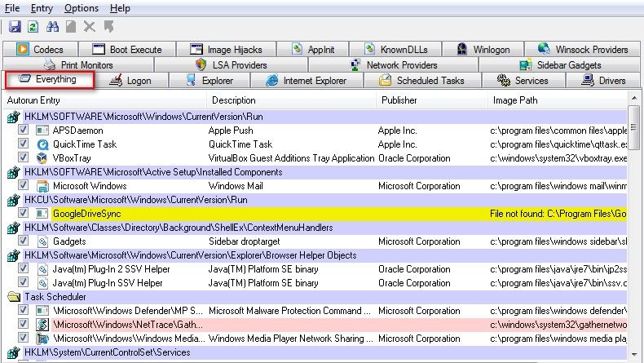Uncheck the QuickTime Task checkbox
The width and height of the screenshot is (644, 363).
(23, 144)
